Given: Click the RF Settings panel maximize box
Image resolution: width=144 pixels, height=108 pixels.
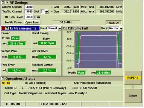Looking at the screenshot, I should tap(3, 2).
